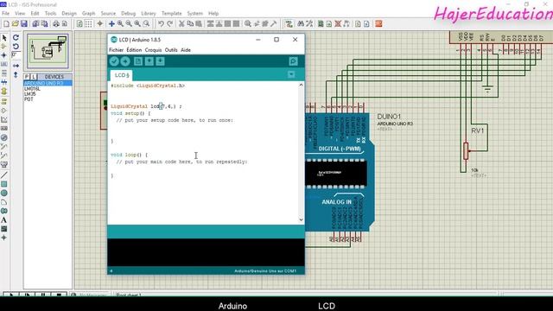The image size is (553, 311).
Task: Click the RV1 potentiometer component in schematic
Action: pyautogui.click(x=466, y=151)
